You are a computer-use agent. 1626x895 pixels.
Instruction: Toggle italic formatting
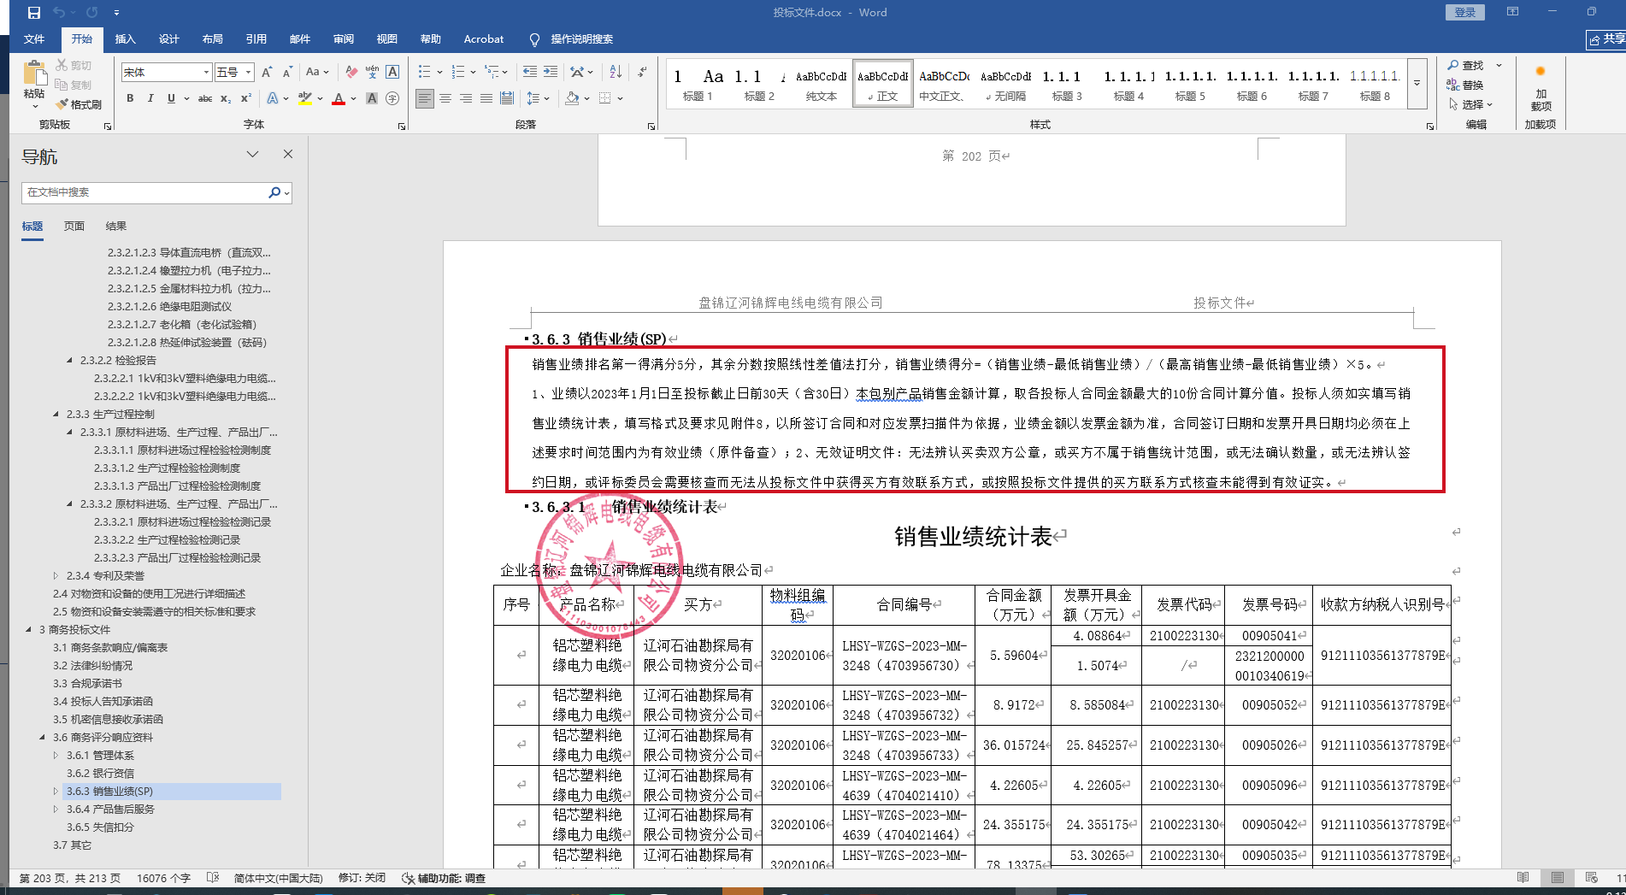[150, 99]
